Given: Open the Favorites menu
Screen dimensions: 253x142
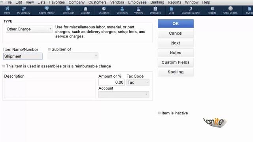Looking at the screenshot, I should 57,2.
